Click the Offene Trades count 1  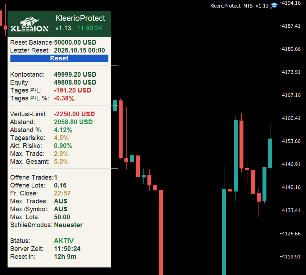56,177
